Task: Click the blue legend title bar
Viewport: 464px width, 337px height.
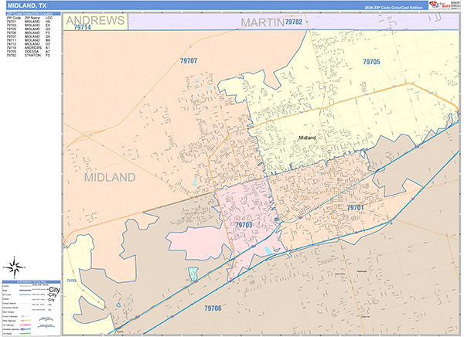Action: (32, 281)
